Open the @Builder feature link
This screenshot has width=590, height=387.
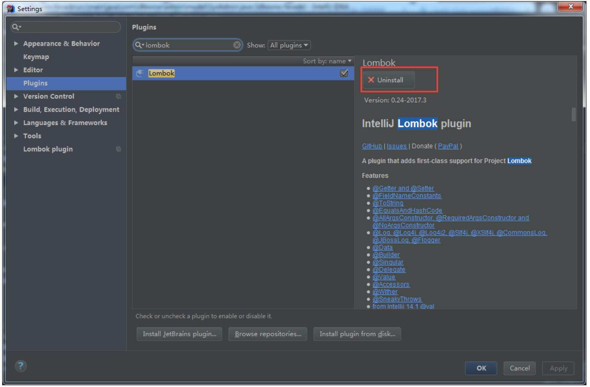(x=386, y=255)
